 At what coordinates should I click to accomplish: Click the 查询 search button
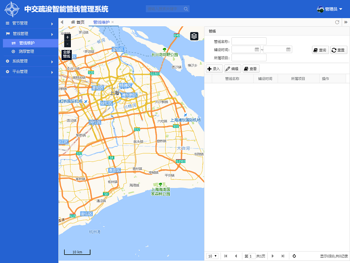(x=320, y=50)
